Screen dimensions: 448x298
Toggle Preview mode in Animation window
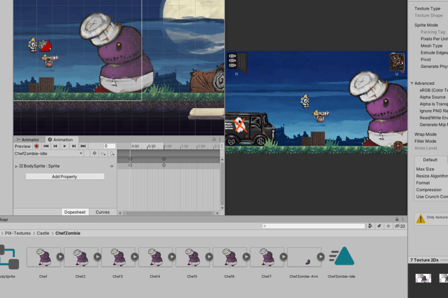tap(23, 146)
